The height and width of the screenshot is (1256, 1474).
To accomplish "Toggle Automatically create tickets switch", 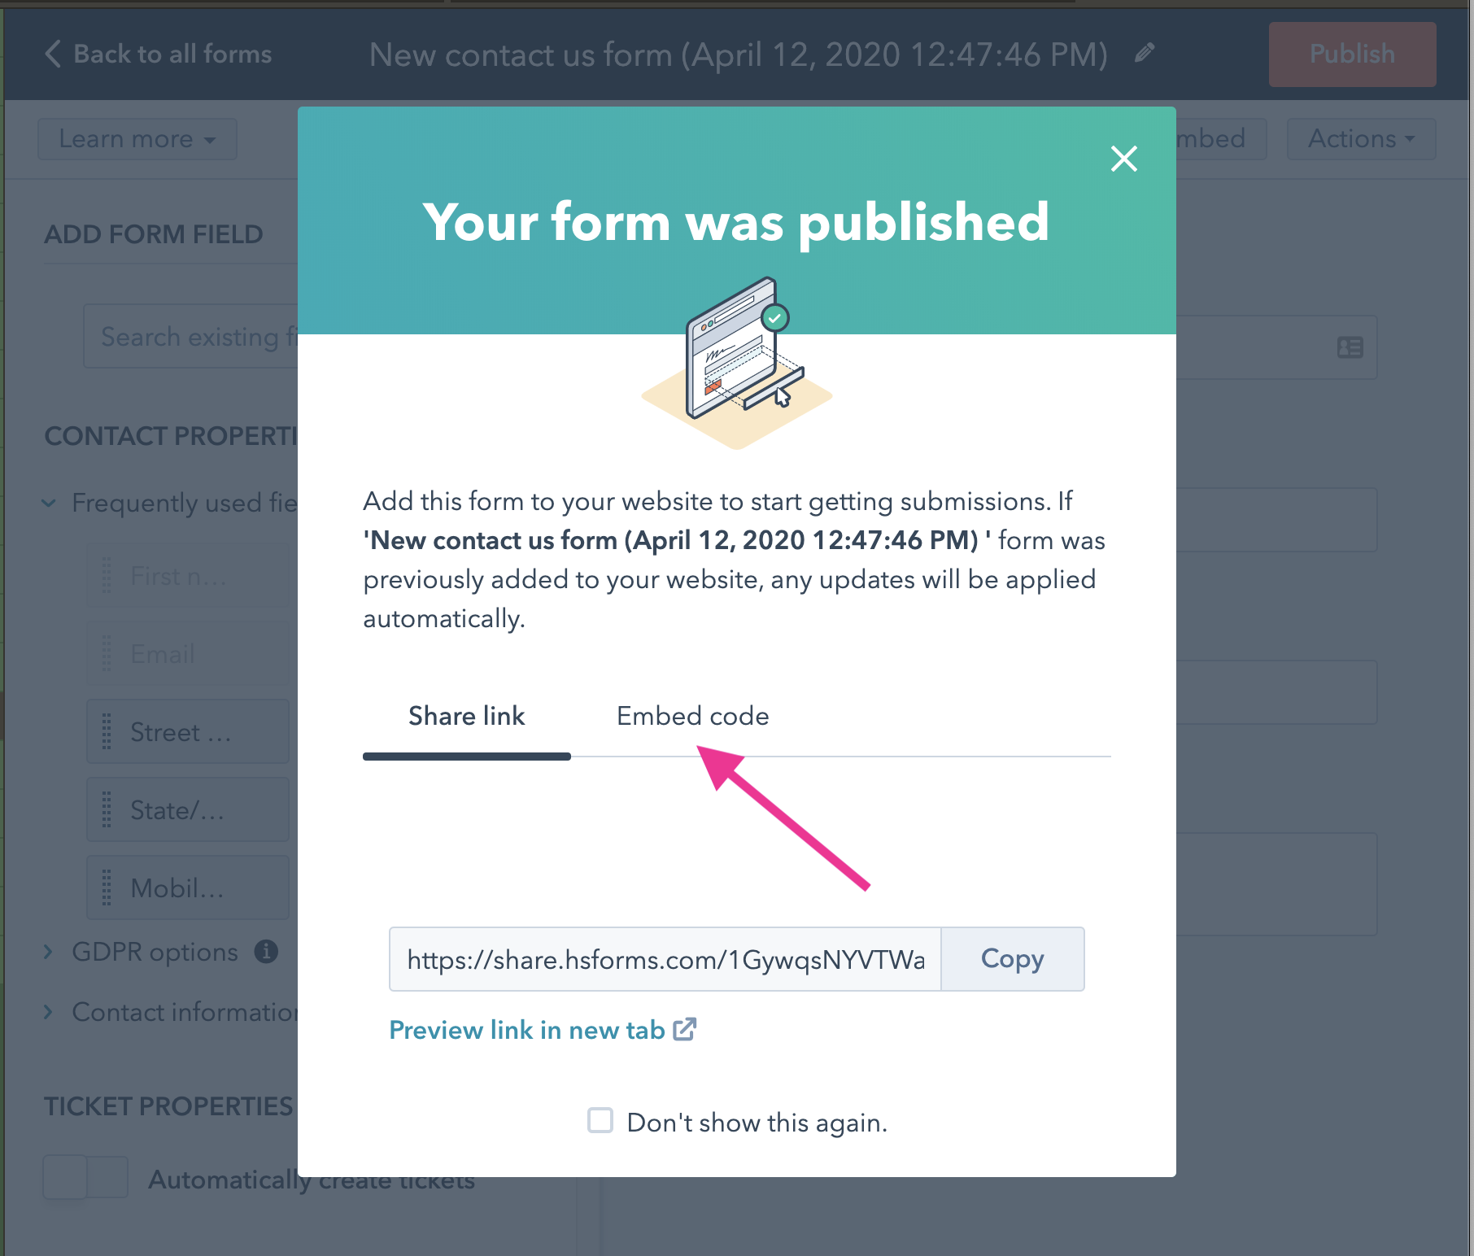I will tap(85, 1177).
